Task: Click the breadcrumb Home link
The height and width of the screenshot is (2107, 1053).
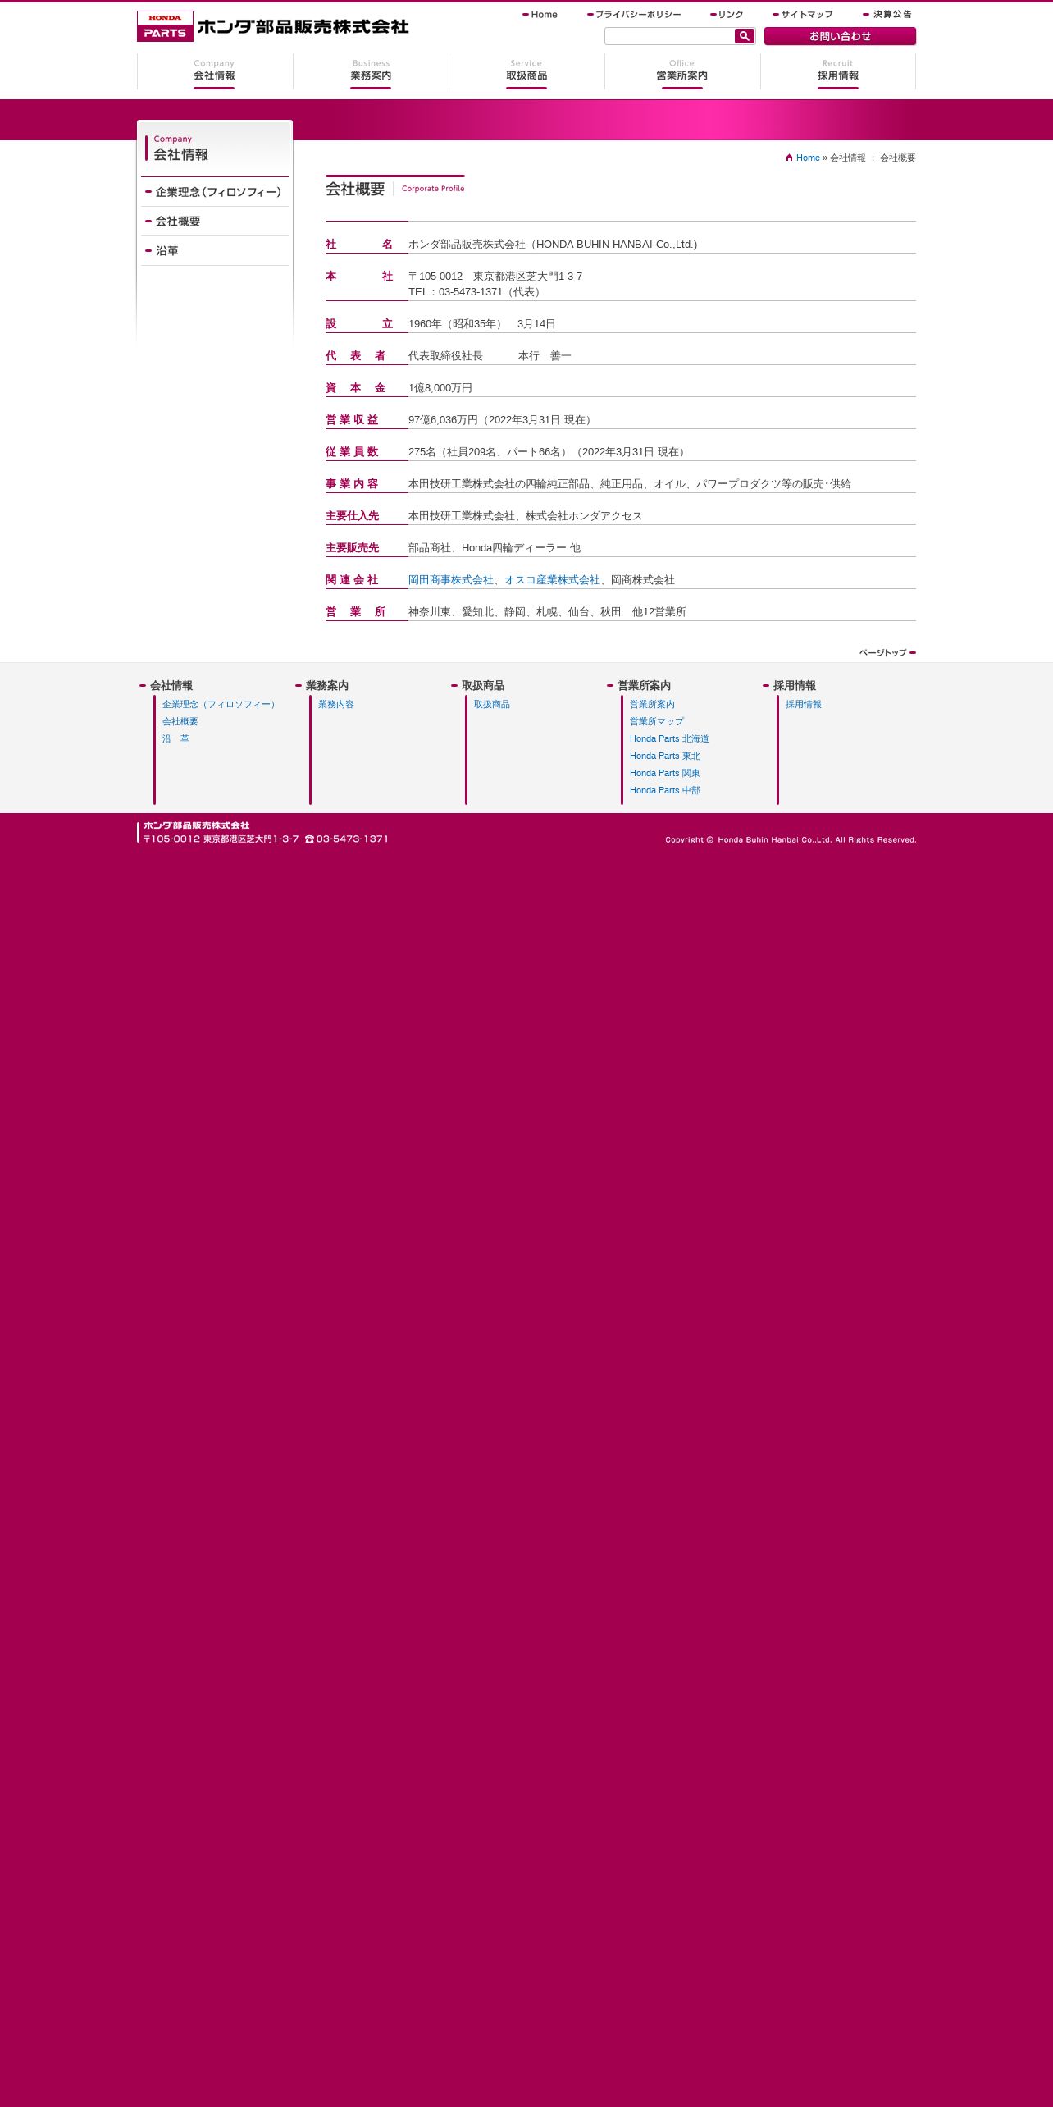Action: pyautogui.click(x=808, y=158)
